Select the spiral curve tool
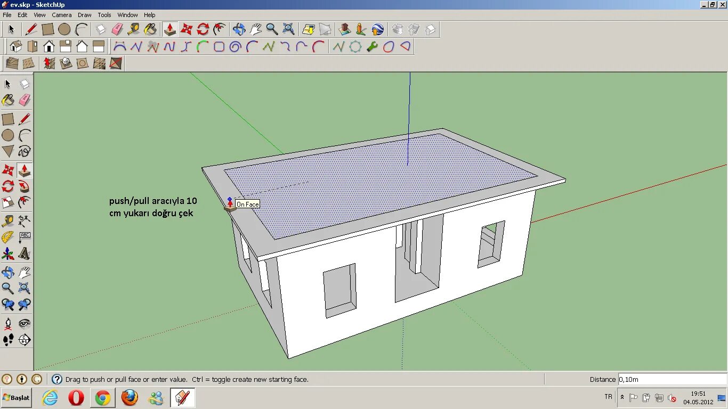Viewport: 728px width, 409px height. click(x=236, y=46)
